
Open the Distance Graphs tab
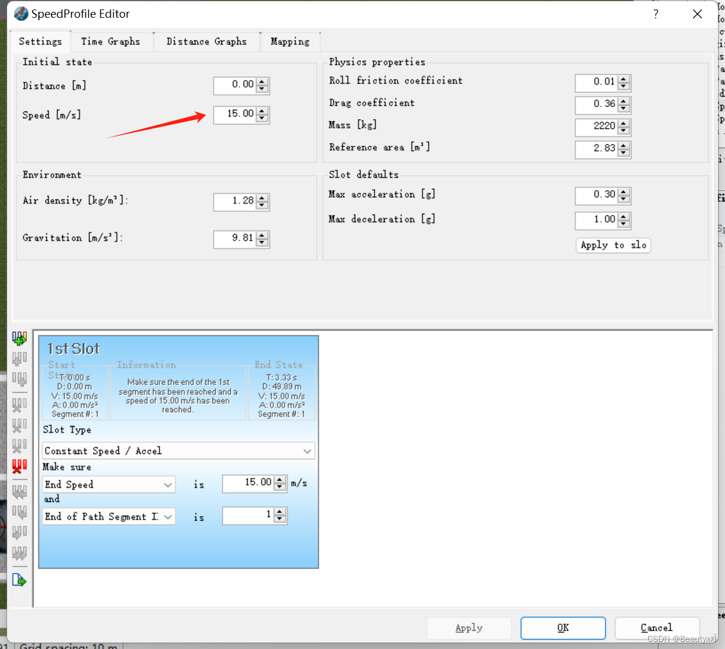click(x=206, y=41)
